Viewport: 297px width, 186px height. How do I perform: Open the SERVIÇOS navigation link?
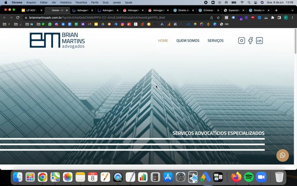coord(216,41)
